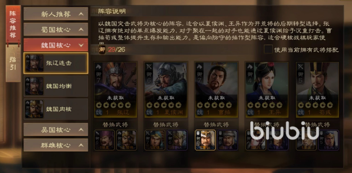Select the 张辽连击 lineup entry
The height and width of the screenshot is (173, 352).
point(56,63)
